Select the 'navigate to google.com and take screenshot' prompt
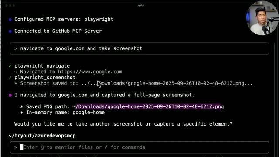 (x=139, y=48)
